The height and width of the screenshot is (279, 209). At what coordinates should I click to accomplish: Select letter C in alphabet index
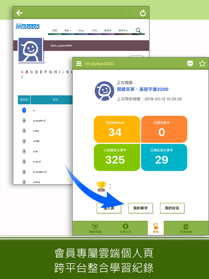(32, 72)
